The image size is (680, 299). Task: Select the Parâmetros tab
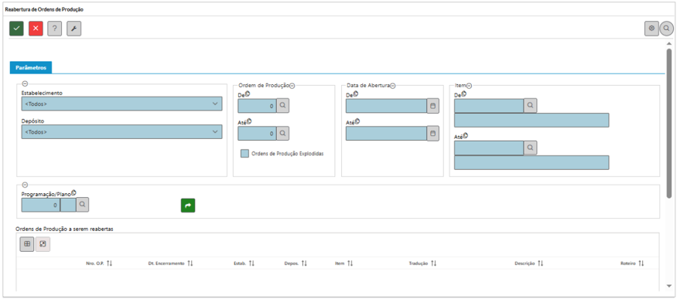(31, 67)
